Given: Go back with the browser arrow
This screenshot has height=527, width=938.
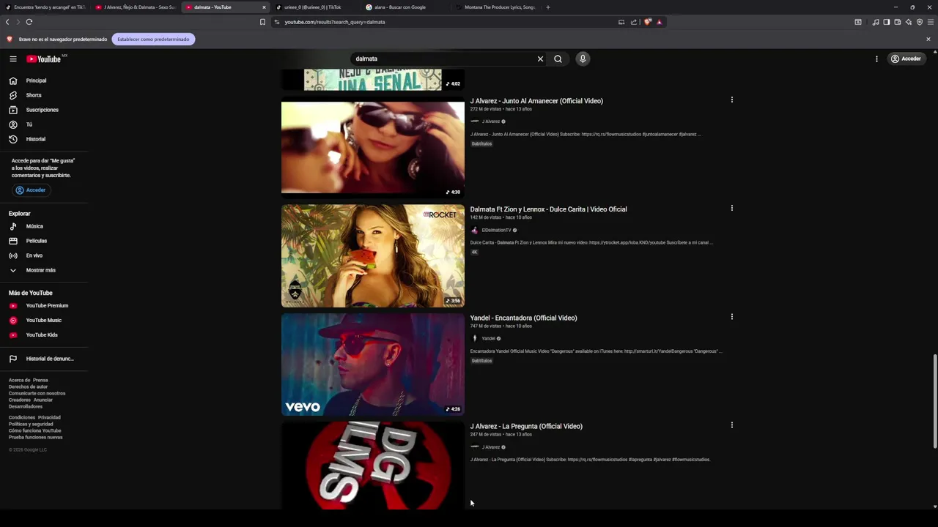Looking at the screenshot, I should (x=7, y=22).
